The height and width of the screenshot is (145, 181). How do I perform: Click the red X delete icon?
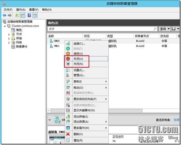[68, 134]
